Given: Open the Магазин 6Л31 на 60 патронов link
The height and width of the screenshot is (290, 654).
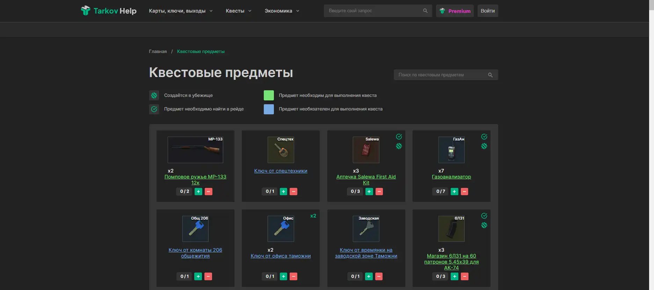Looking at the screenshot, I should (451, 262).
